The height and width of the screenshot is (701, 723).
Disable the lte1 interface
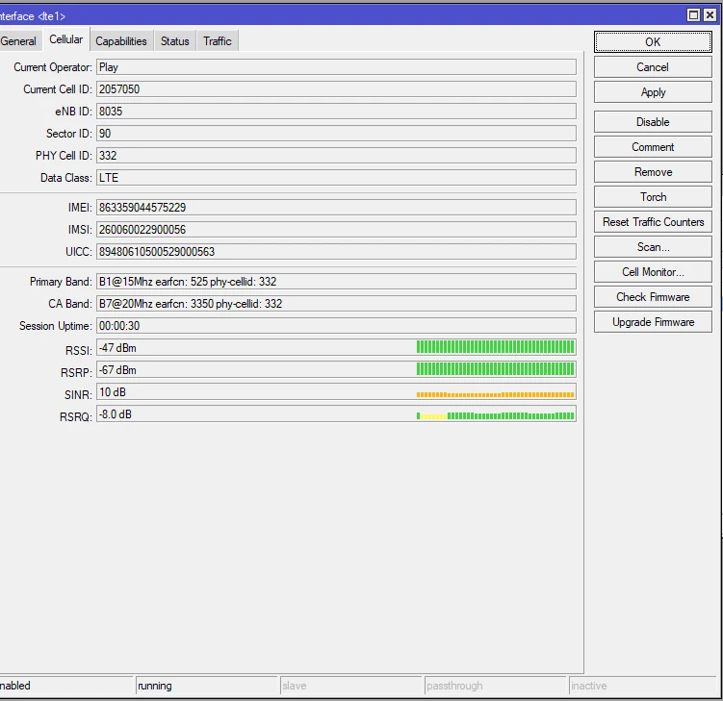coord(653,122)
